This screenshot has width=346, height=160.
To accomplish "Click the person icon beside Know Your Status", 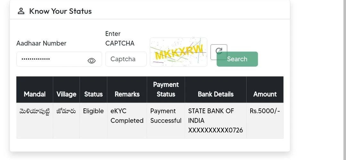I will coord(21,11).
